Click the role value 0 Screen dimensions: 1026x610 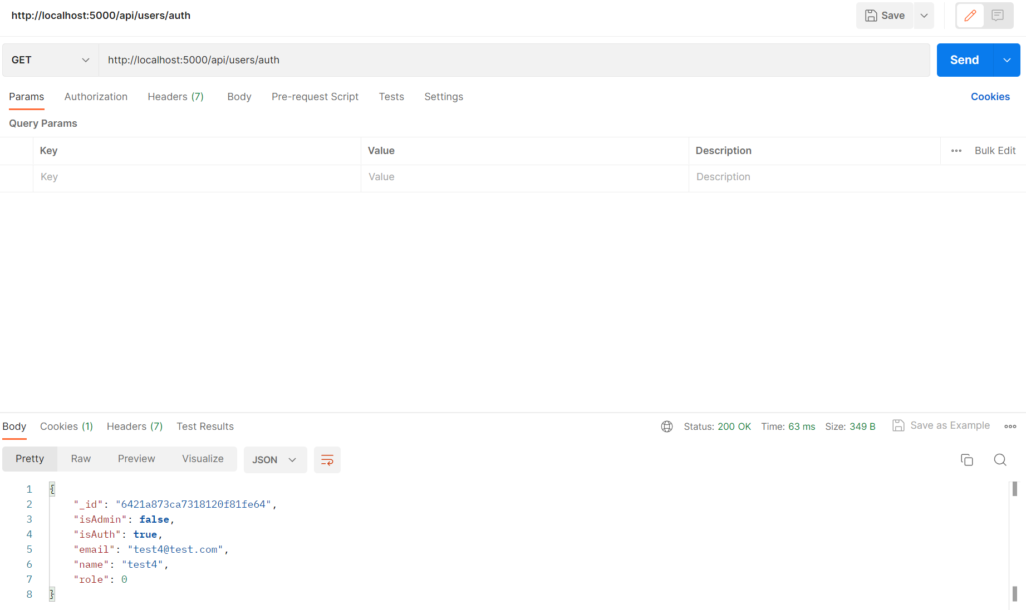124,579
